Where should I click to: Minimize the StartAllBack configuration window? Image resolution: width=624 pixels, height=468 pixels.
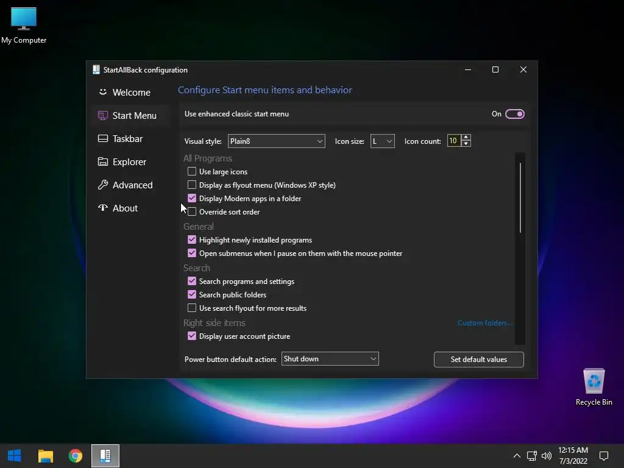point(468,69)
